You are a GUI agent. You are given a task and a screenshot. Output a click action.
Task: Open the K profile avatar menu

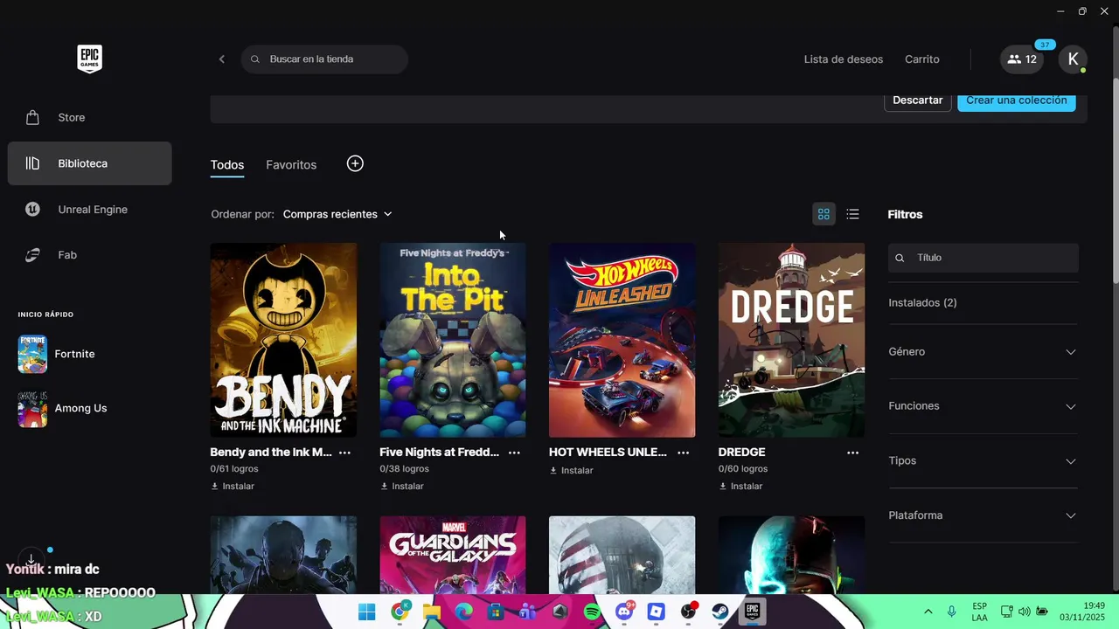1073,59
